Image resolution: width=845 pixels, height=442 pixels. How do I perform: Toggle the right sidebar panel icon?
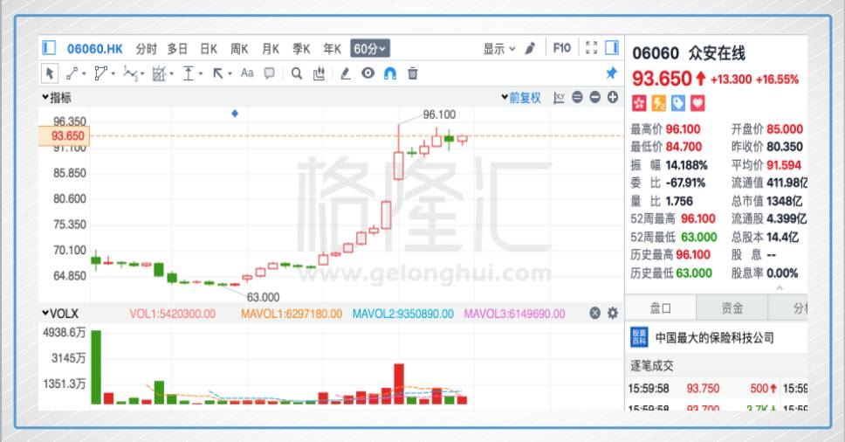point(612,48)
